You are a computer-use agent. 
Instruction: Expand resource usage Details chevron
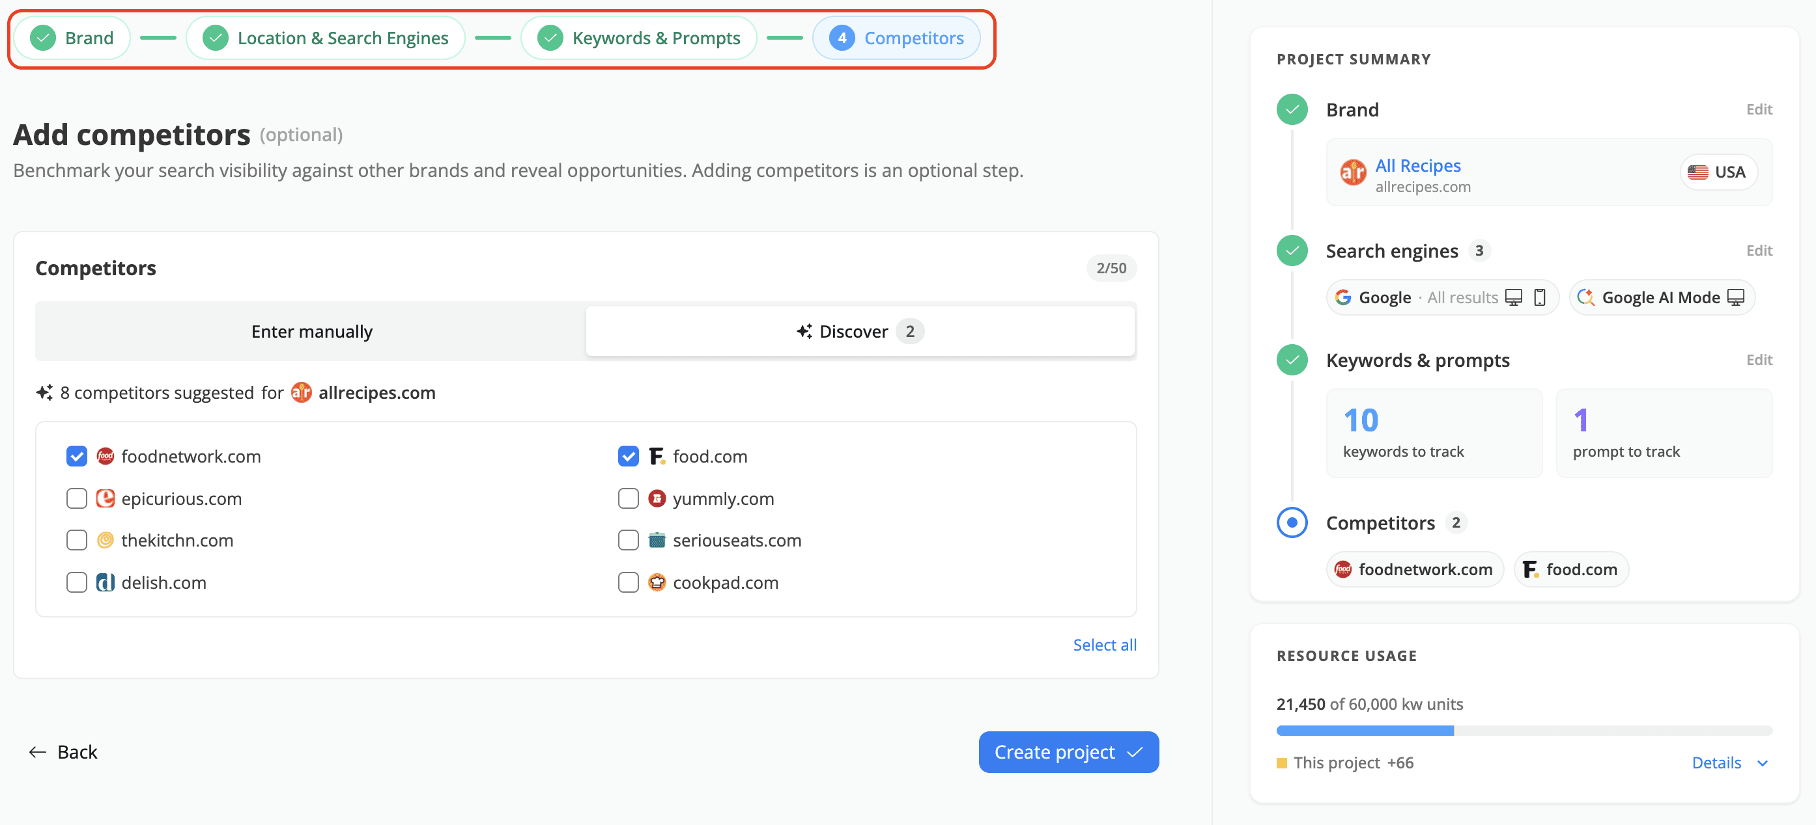(1763, 763)
